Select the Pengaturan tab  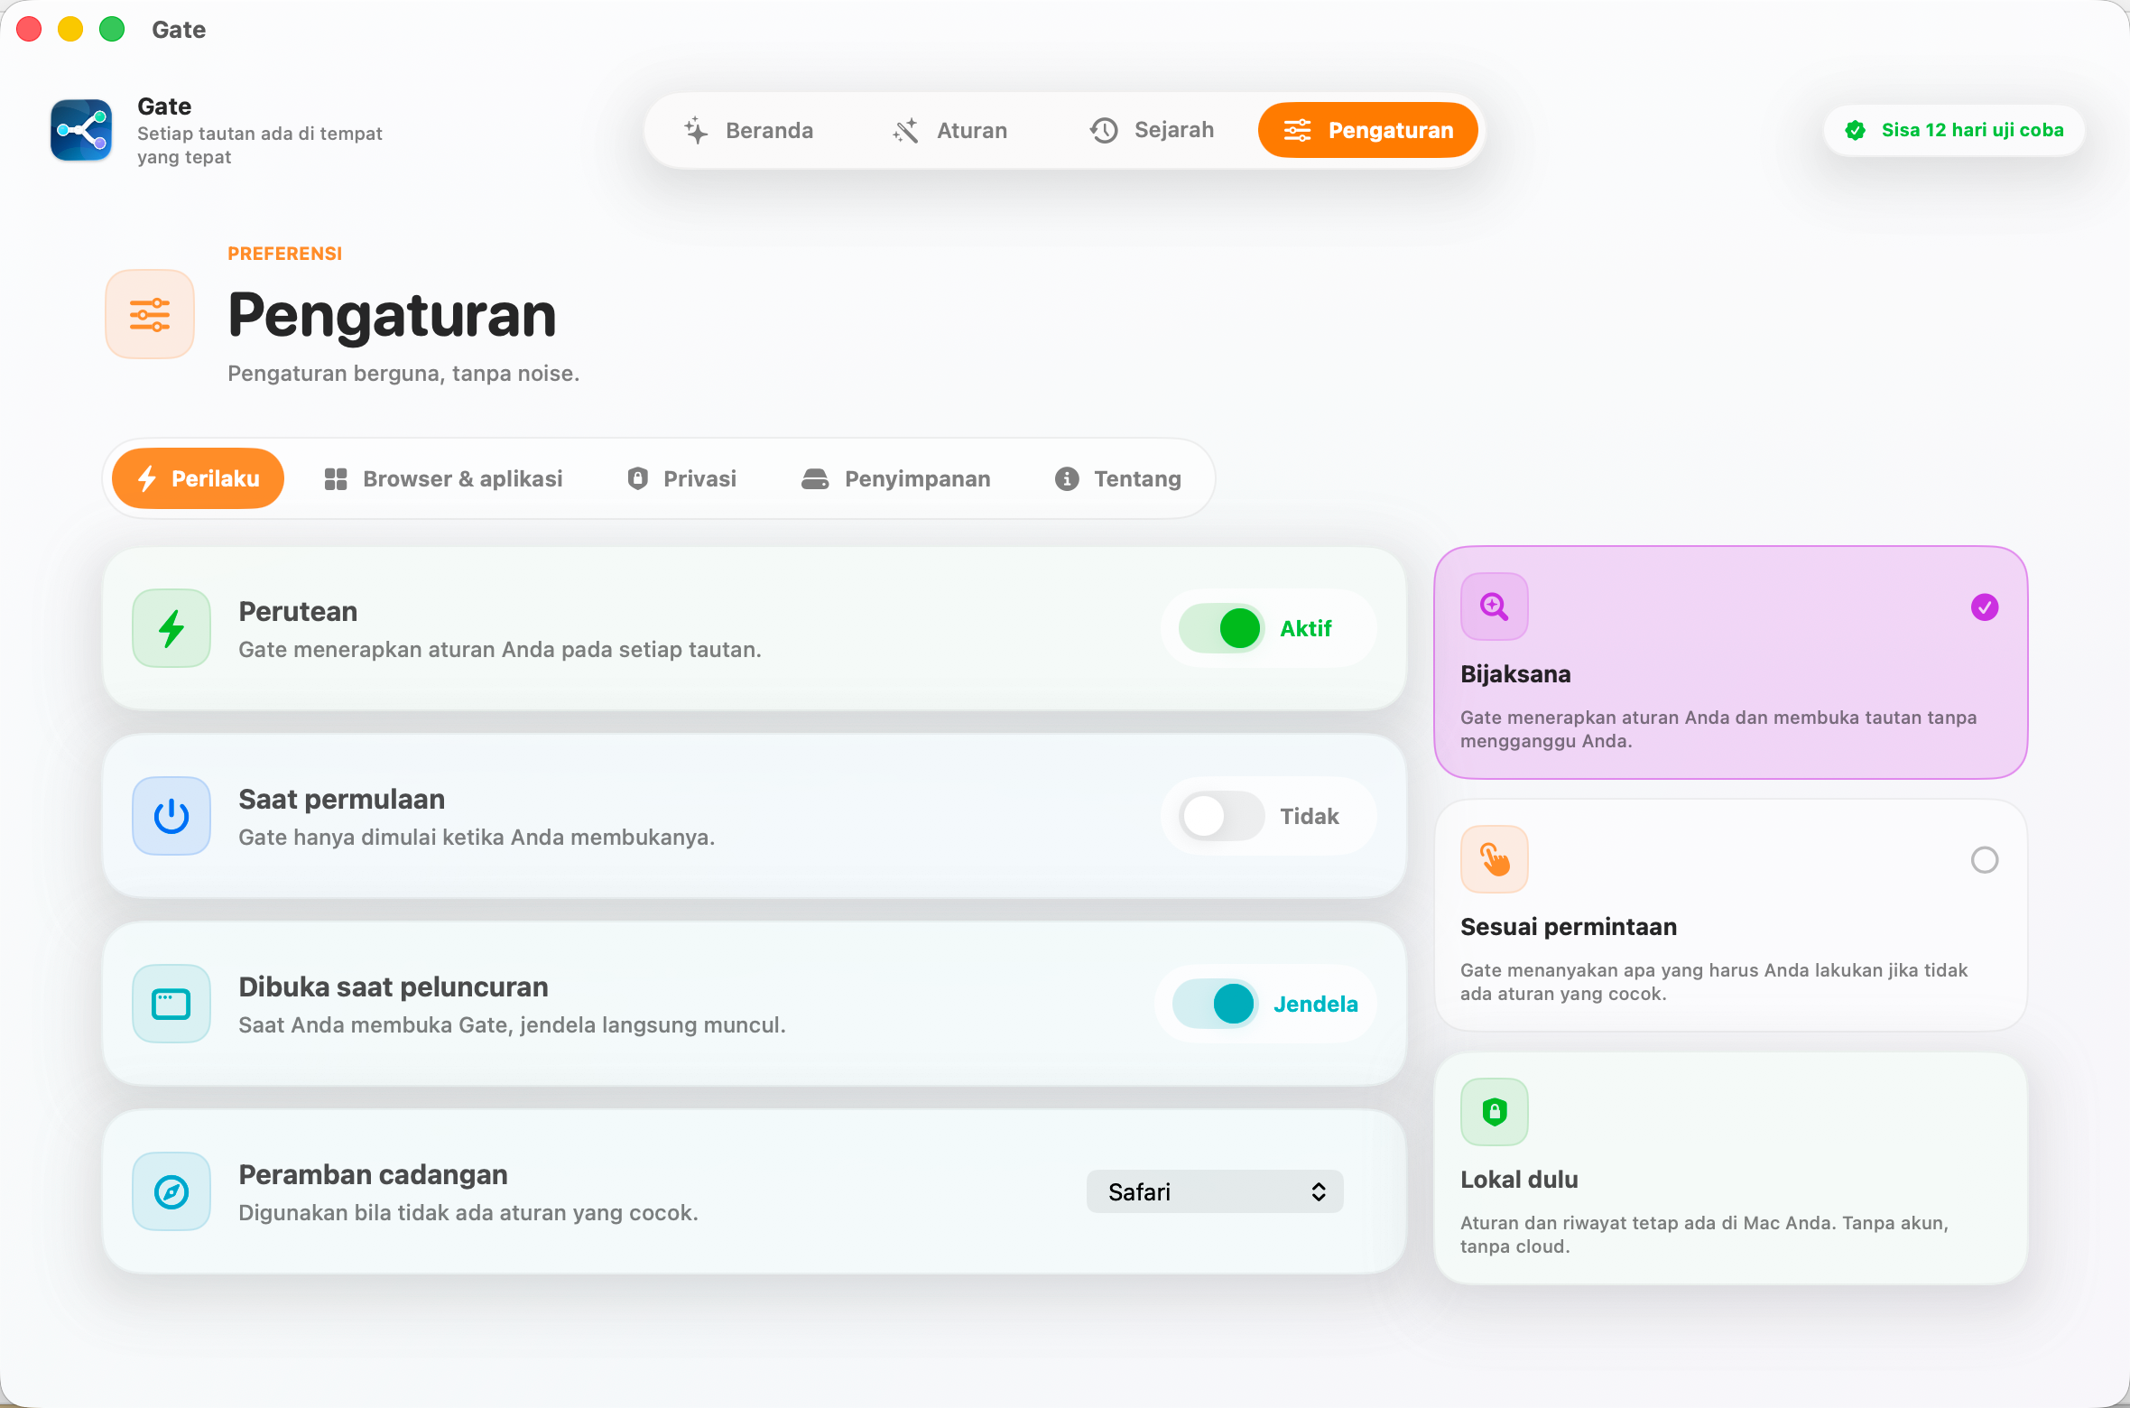point(1367,131)
